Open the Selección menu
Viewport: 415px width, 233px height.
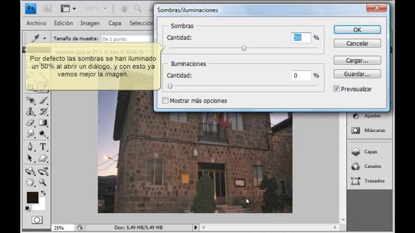point(141,23)
